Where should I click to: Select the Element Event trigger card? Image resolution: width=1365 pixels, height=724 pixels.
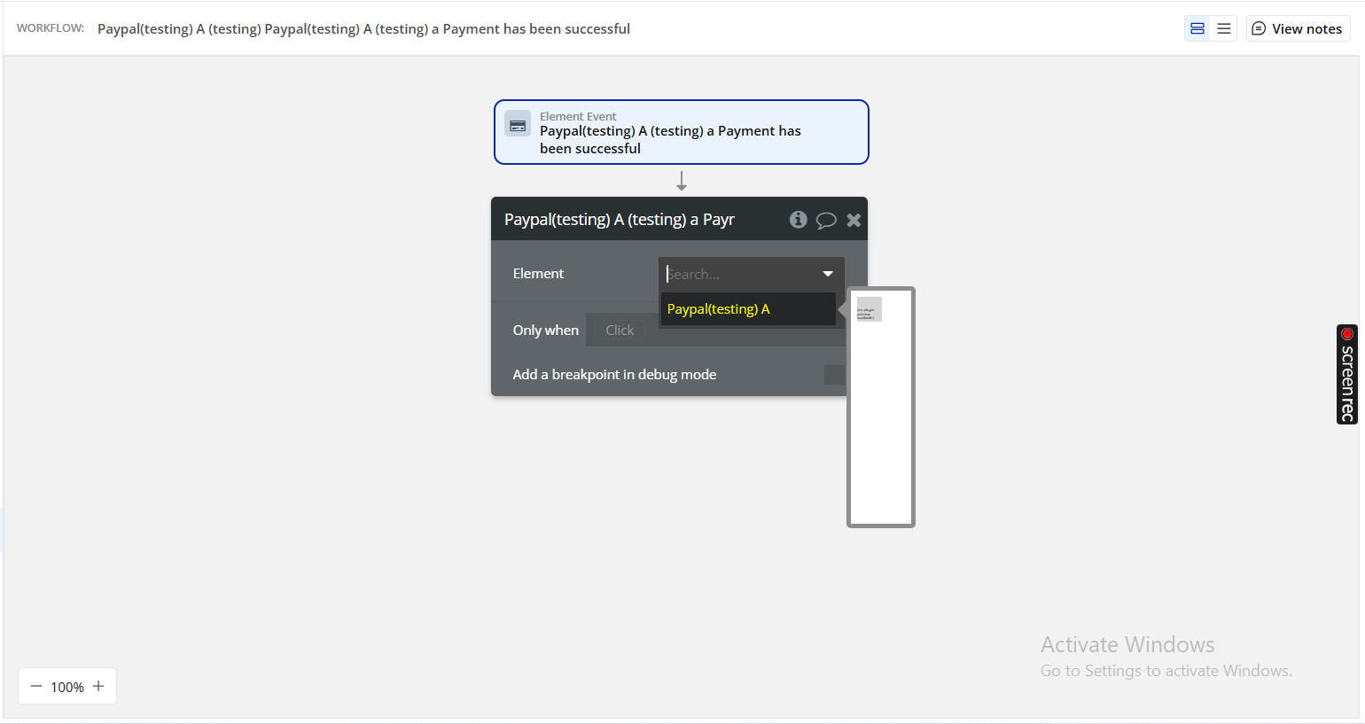click(682, 132)
